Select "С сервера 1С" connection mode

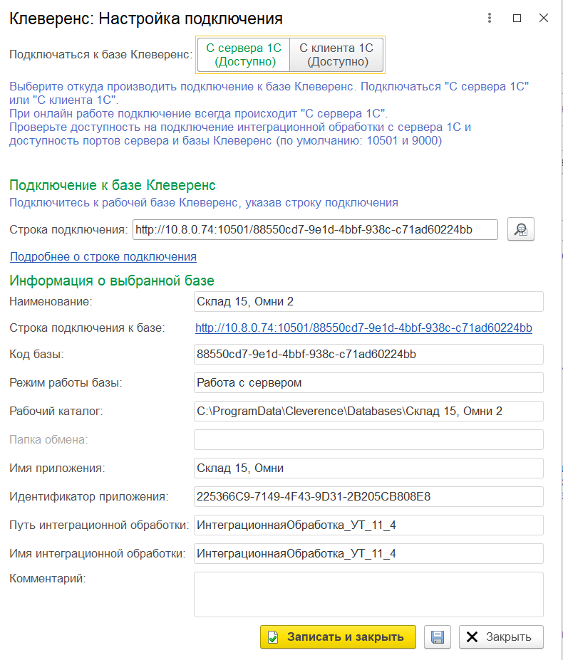[244, 55]
